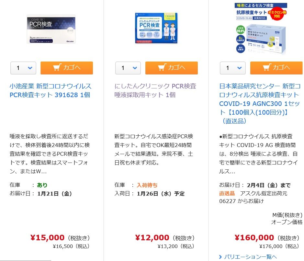View the バリエーション一覧へ link

(x=251, y=257)
